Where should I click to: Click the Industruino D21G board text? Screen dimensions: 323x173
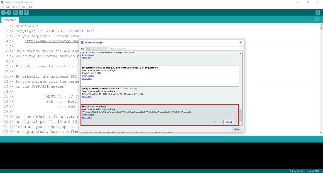(91, 73)
